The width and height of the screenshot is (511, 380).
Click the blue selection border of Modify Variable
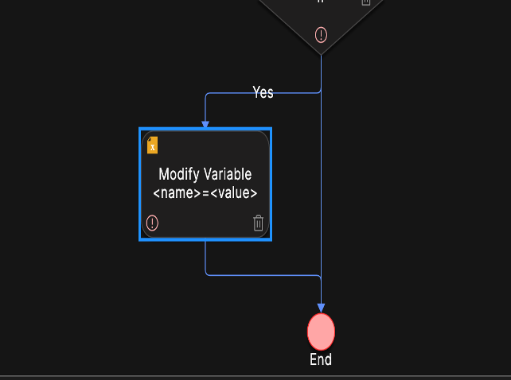[140, 184]
